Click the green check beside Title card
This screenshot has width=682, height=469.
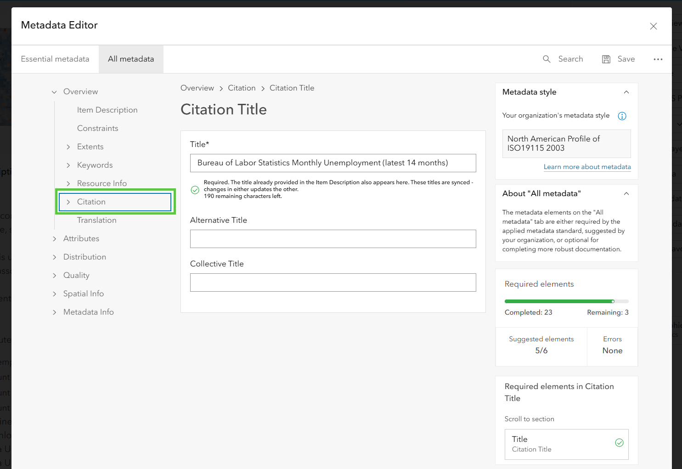(619, 443)
